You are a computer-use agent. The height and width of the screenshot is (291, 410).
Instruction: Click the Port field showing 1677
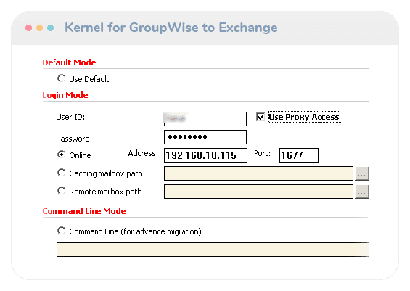(x=299, y=155)
